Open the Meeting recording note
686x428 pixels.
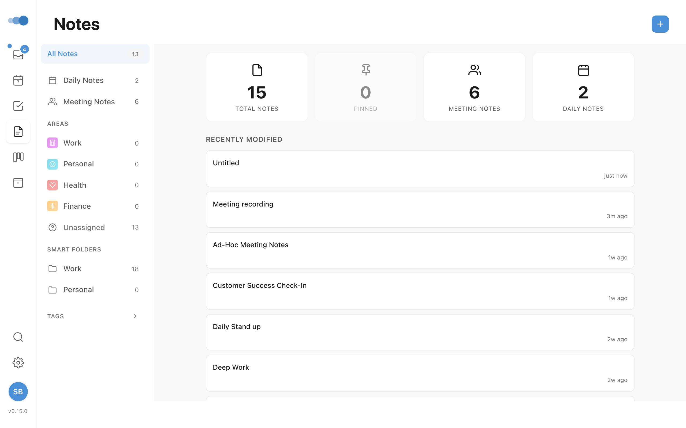point(420,210)
